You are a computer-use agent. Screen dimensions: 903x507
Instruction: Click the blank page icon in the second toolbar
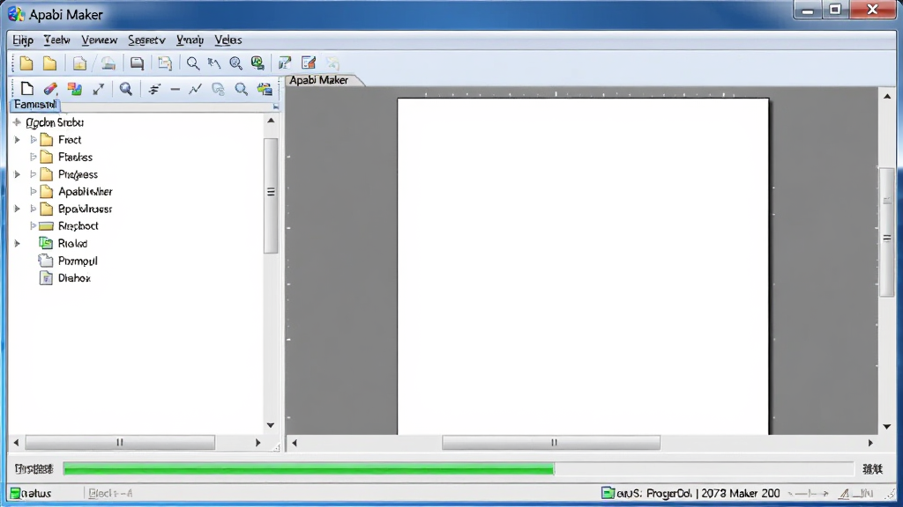click(x=27, y=89)
